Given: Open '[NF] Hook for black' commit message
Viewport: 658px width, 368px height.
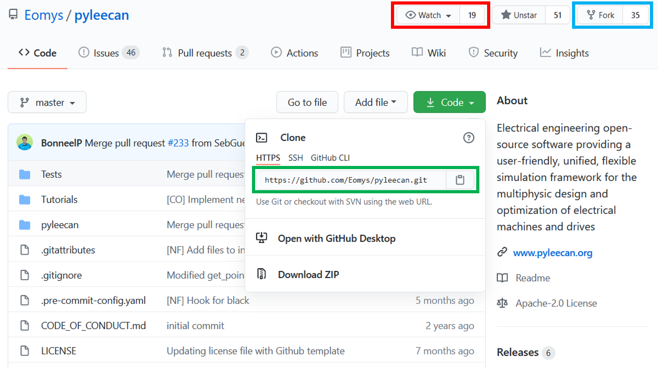Looking at the screenshot, I should point(208,300).
